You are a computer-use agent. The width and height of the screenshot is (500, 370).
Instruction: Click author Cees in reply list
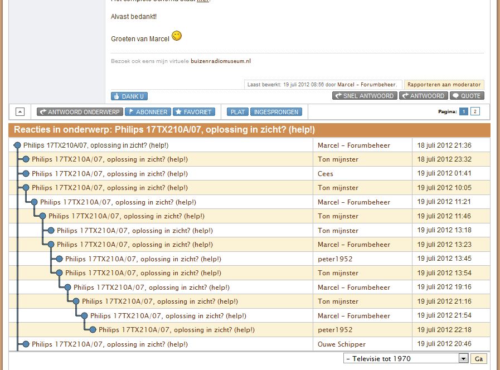326,174
